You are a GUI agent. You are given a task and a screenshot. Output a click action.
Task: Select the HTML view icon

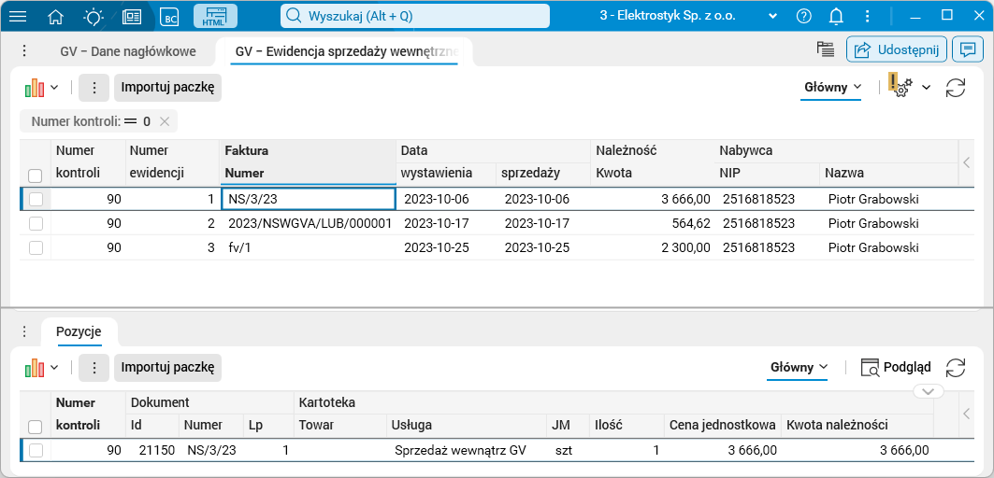pyautogui.click(x=215, y=17)
